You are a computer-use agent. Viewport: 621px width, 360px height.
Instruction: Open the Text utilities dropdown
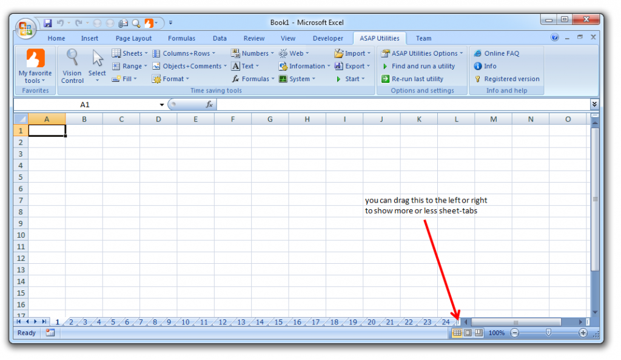point(245,66)
